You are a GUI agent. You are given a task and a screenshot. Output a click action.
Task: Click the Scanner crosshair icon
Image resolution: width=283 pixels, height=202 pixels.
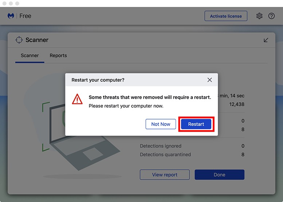(19, 40)
